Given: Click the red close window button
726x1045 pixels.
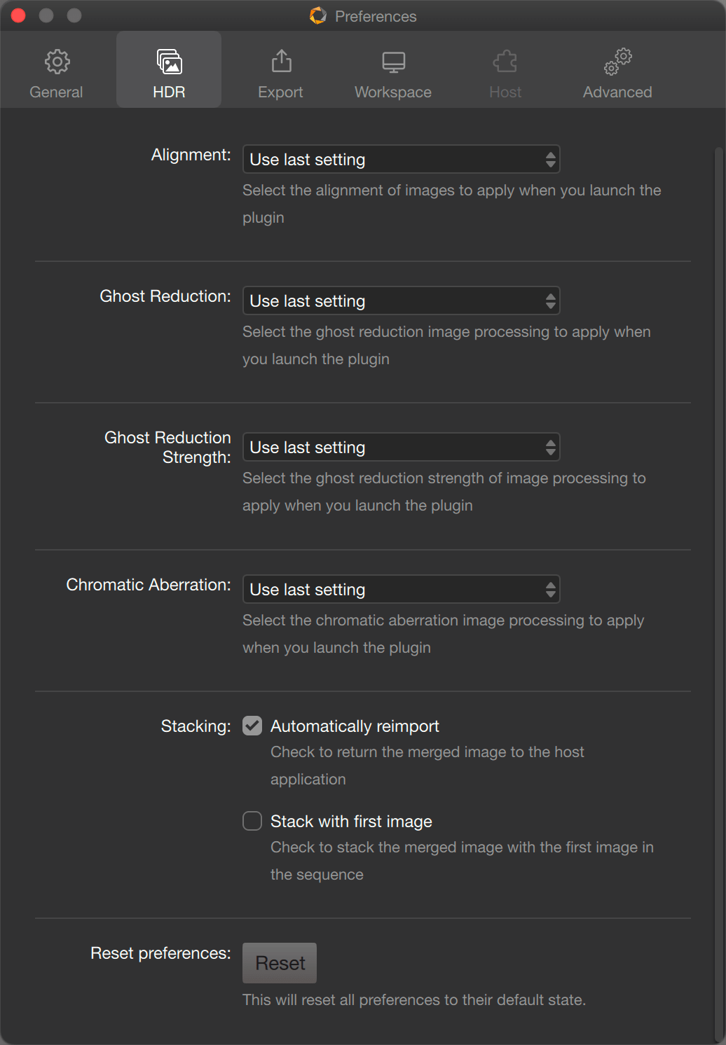Looking at the screenshot, I should pos(18,15).
